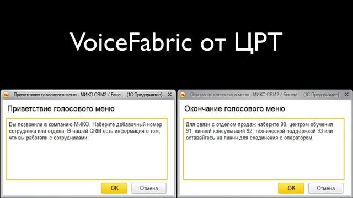The image size is (353, 198).
Task: Close the Приветствие голосового меню window
Action: coord(170,95)
